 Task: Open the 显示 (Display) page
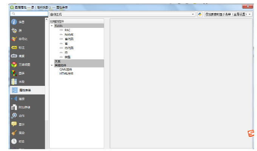[28, 124]
